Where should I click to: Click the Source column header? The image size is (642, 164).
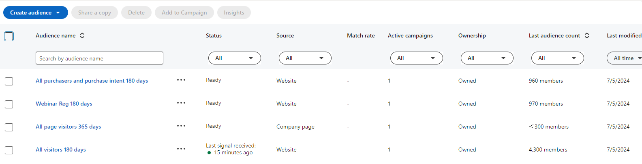pyautogui.click(x=285, y=35)
